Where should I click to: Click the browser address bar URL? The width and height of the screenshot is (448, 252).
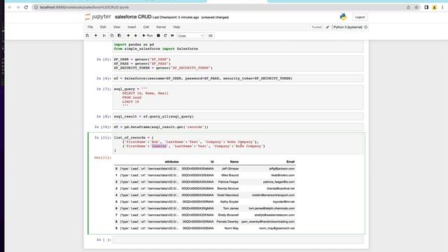pos(84,7)
